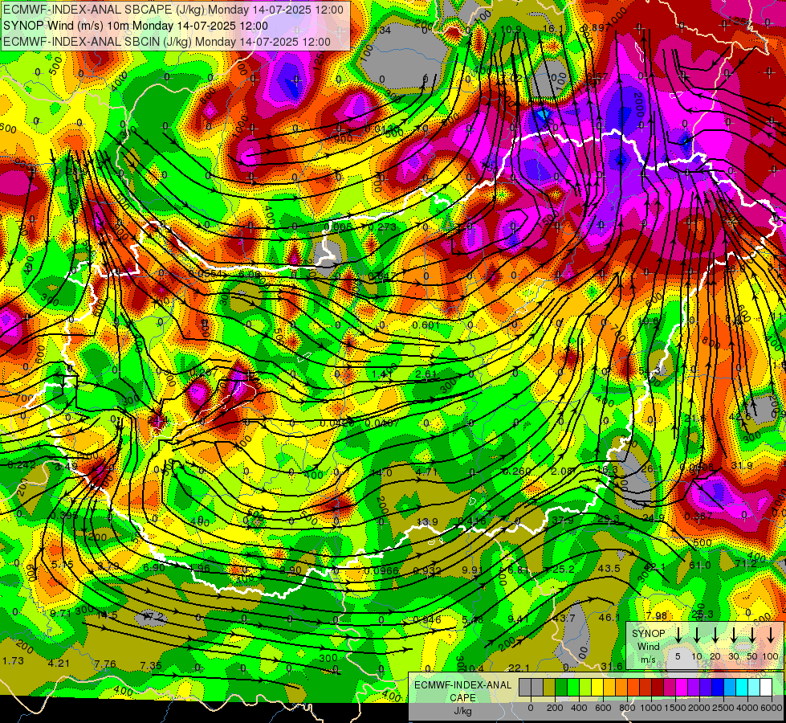The width and height of the screenshot is (786, 723).
Task: Click the 4.71 value on the map
Action: pyautogui.click(x=426, y=472)
